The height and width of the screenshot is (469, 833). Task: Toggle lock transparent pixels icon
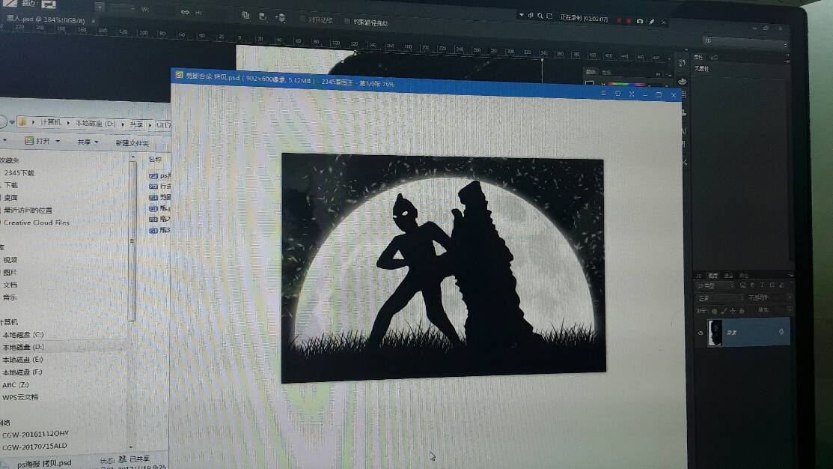click(x=715, y=310)
